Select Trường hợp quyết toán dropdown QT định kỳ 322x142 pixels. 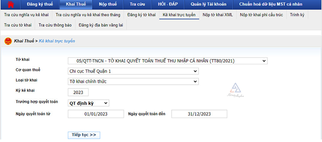[x=88, y=103]
